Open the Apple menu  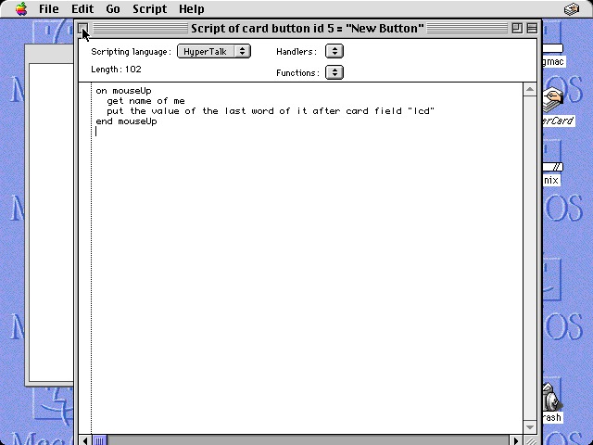tap(21, 8)
